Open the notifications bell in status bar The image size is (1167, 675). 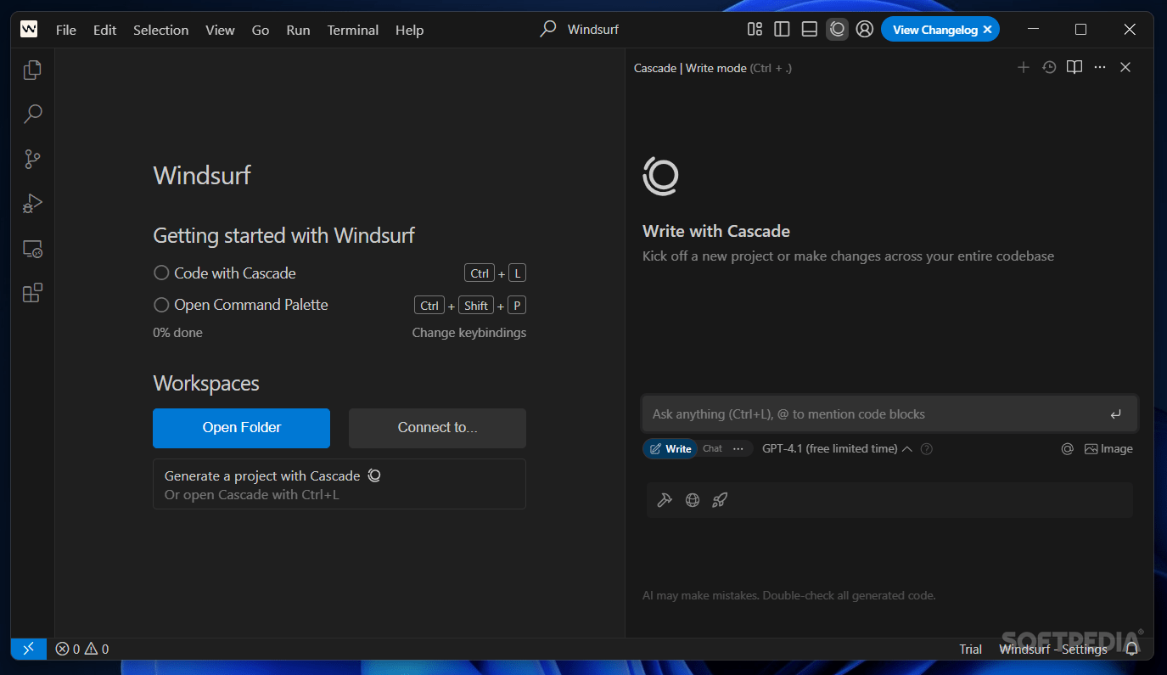[1131, 649]
